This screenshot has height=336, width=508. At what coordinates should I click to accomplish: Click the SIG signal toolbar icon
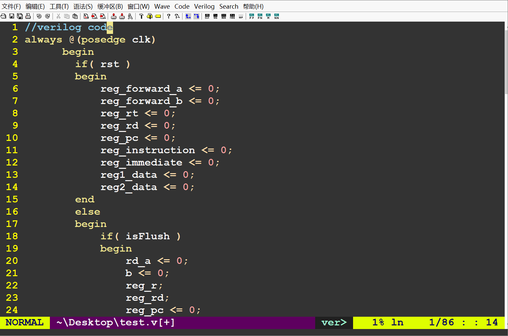click(x=215, y=16)
